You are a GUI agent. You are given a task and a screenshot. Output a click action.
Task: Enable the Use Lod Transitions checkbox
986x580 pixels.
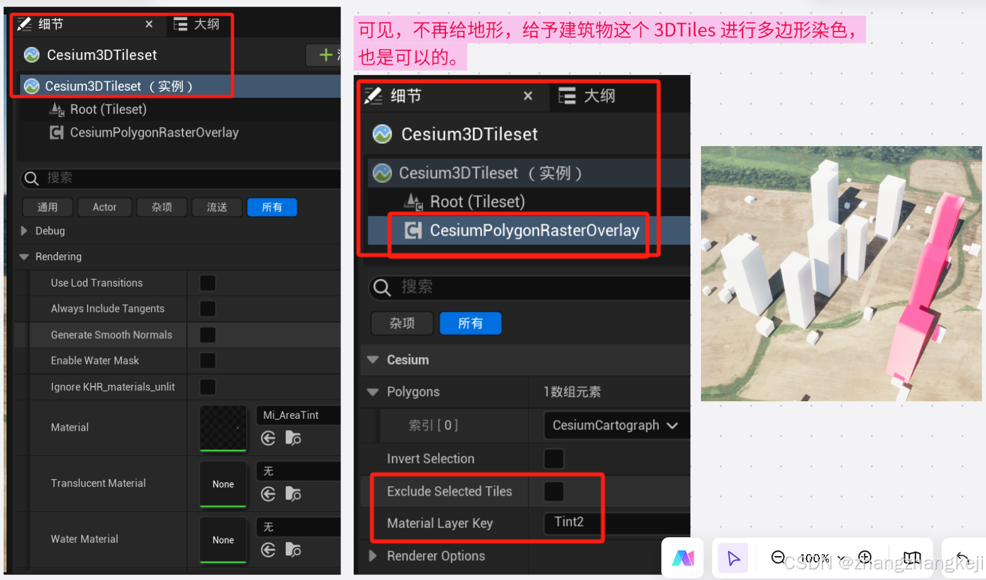pyautogui.click(x=208, y=283)
